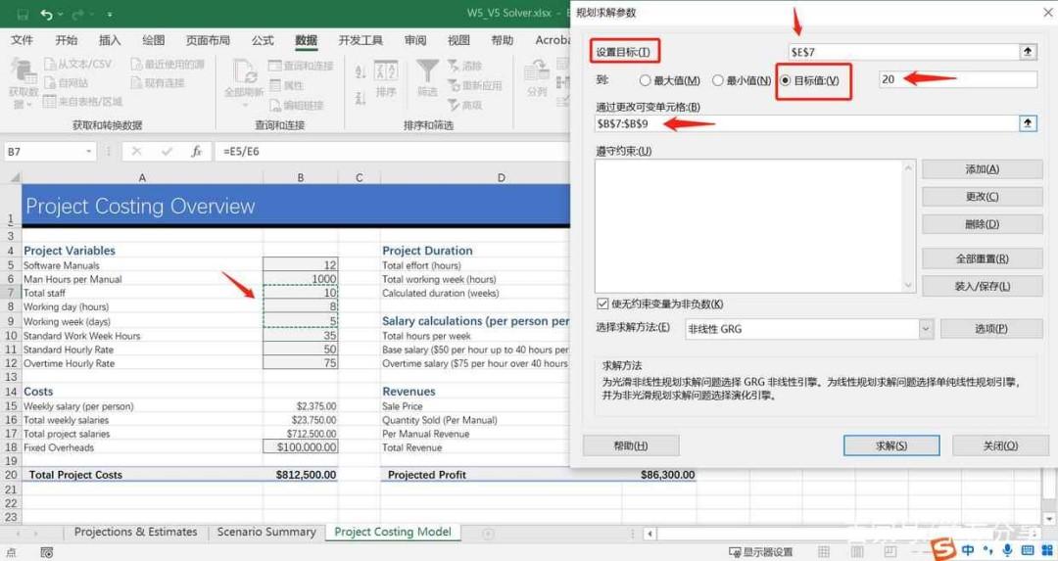This screenshot has width=1058, height=561.
Task: Click 选项(P) button
Action: (x=991, y=329)
